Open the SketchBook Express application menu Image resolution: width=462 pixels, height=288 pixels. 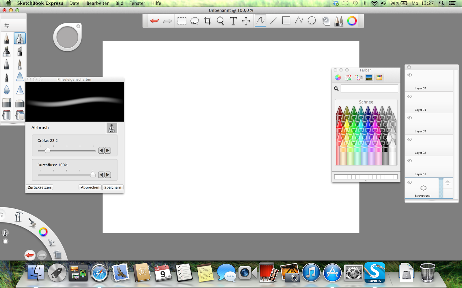coord(40,3)
